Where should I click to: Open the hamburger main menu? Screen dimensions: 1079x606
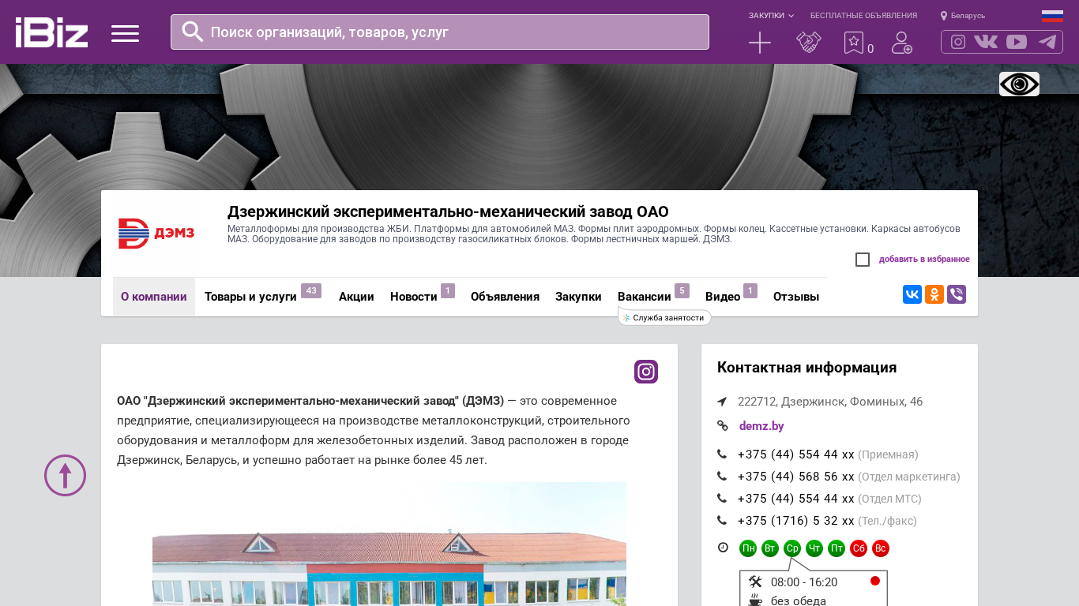[125, 33]
